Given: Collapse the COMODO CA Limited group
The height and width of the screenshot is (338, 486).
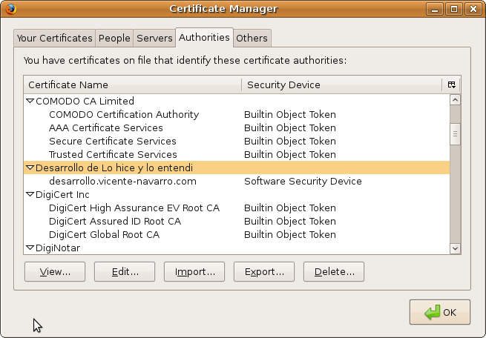Looking at the screenshot, I should pyautogui.click(x=30, y=101).
